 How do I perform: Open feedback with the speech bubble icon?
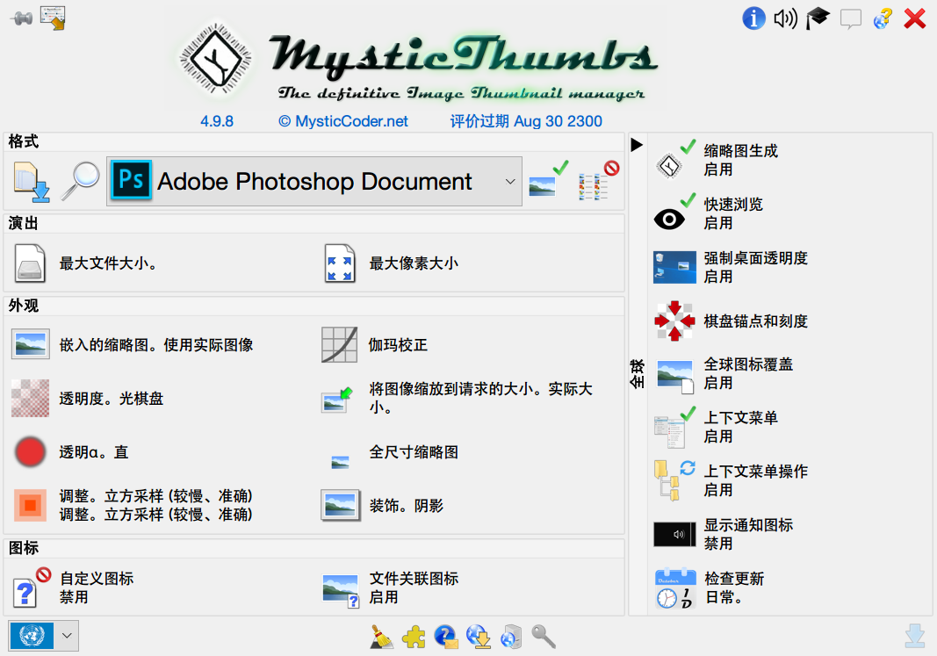point(850,18)
